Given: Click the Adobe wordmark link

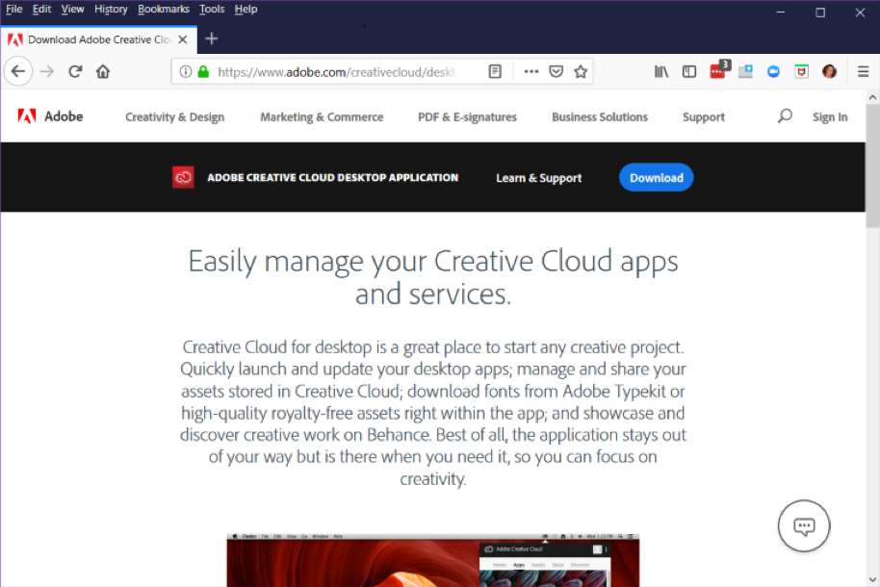Looking at the screenshot, I should 64,116.
